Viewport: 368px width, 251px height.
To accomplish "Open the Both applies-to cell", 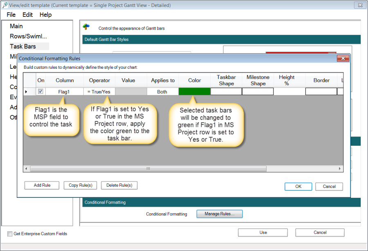I will pyautogui.click(x=163, y=92).
